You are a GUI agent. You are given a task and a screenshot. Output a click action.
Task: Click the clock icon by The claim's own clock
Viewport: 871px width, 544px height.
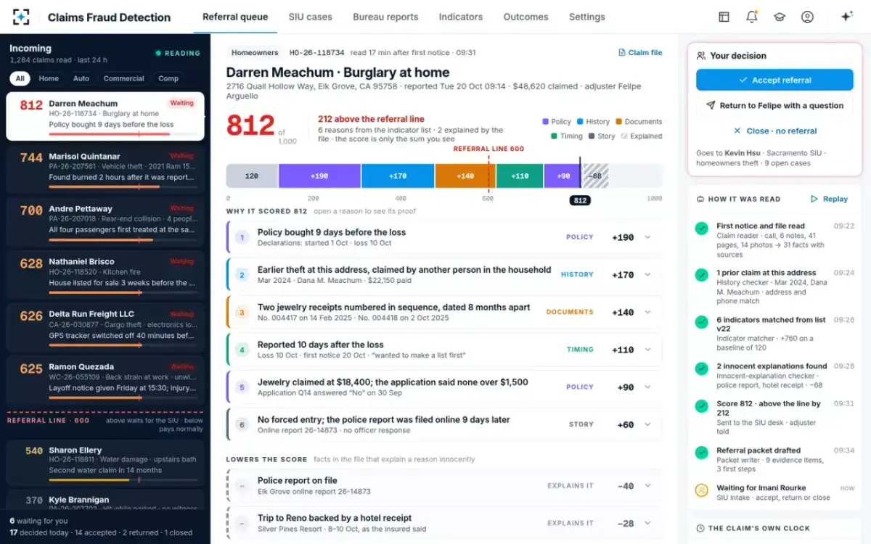(x=700, y=528)
